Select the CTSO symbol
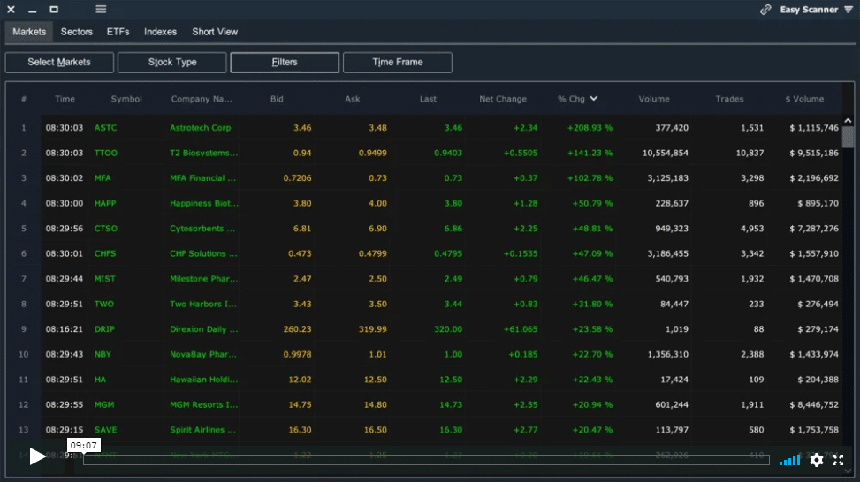The height and width of the screenshot is (482, 860). coord(106,229)
